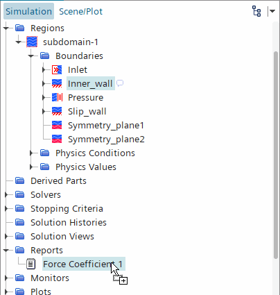Image resolution: width=280 pixels, height=295 pixels.
Task: Click the Inner_wall boundary icon
Action: point(57,83)
